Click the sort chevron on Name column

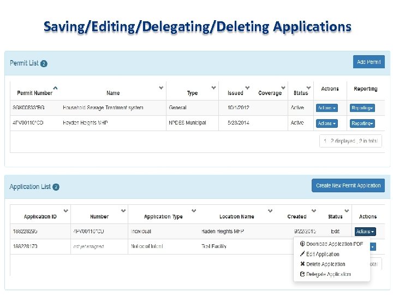click(x=161, y=87)
